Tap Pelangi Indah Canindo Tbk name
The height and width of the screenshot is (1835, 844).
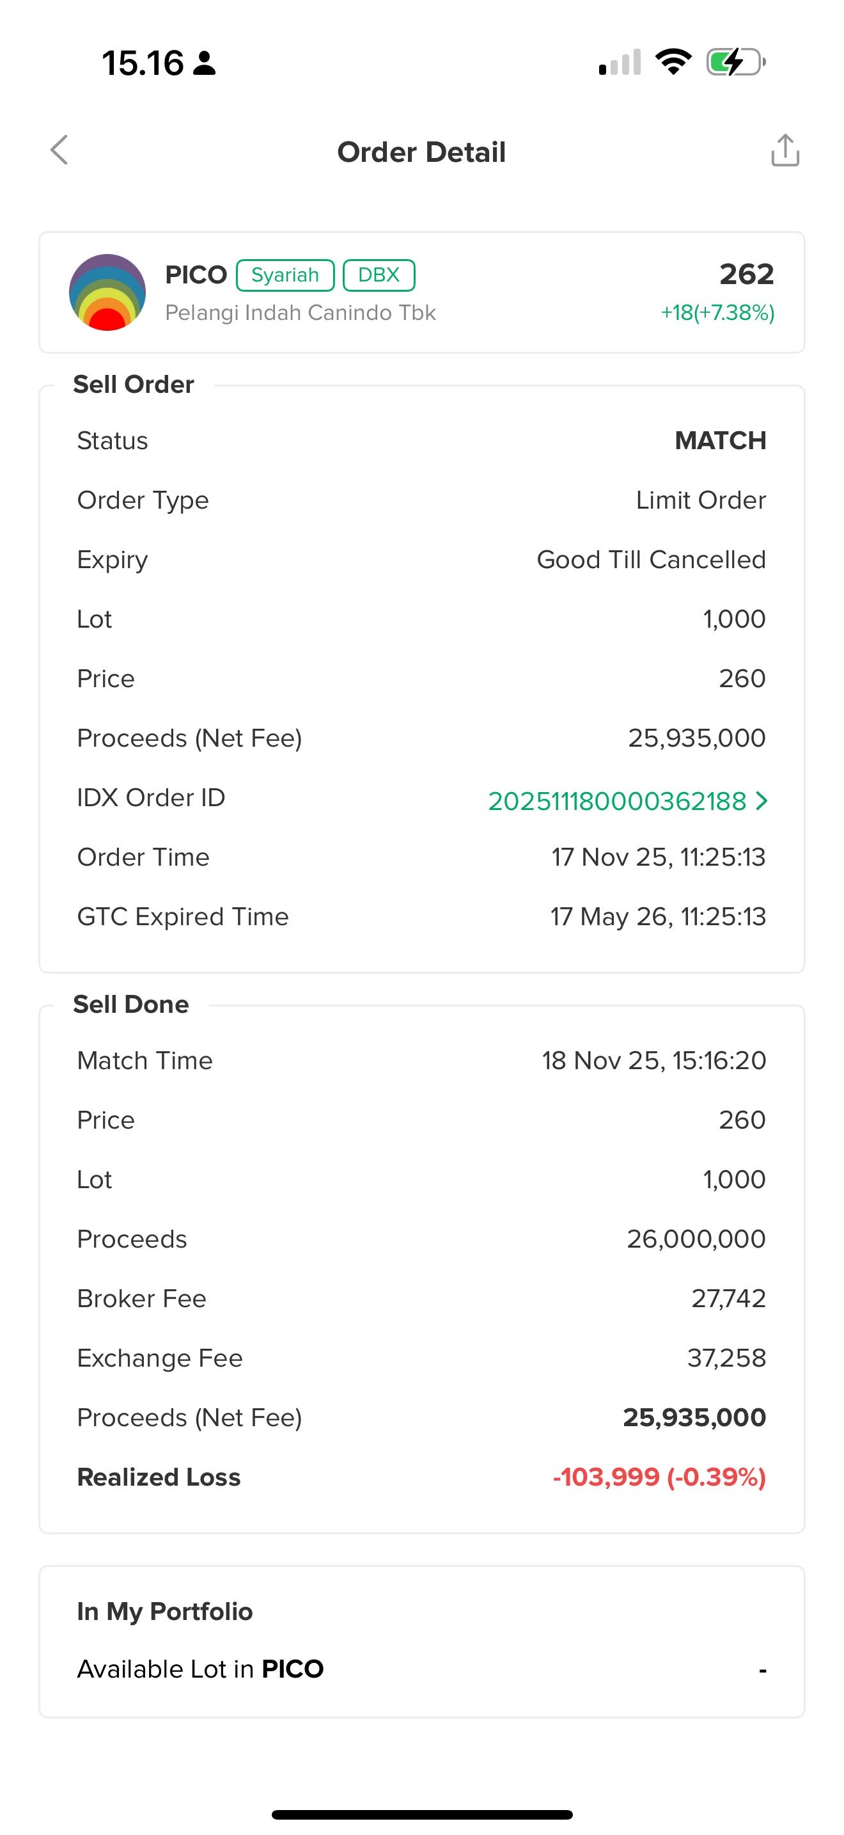tap(301, 313)
